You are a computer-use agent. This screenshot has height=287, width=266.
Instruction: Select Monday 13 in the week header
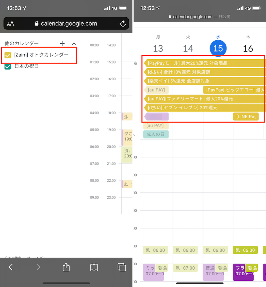coord(158,49)
